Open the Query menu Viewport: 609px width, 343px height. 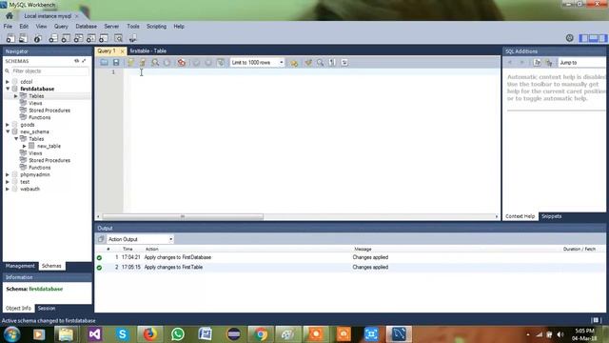[61, 27]
